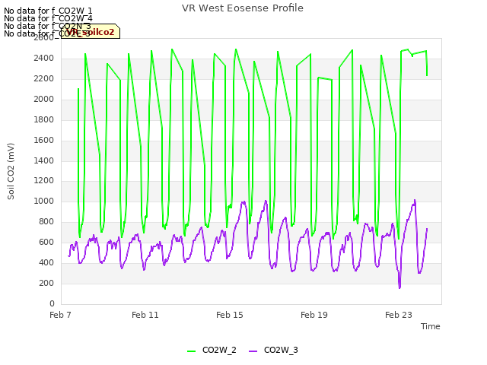The height and width of the screenshot is (365, 487).
Task: Click the Feb 11 x-axis tick label
Action: [x=145, y=315]
